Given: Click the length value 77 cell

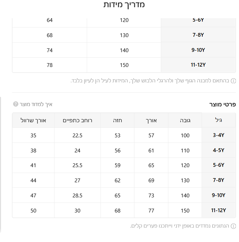Looking at the screenshot, I should 151,210.
